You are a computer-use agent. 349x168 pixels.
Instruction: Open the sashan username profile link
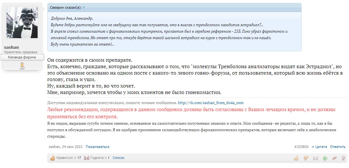click(x=11, y=47)
